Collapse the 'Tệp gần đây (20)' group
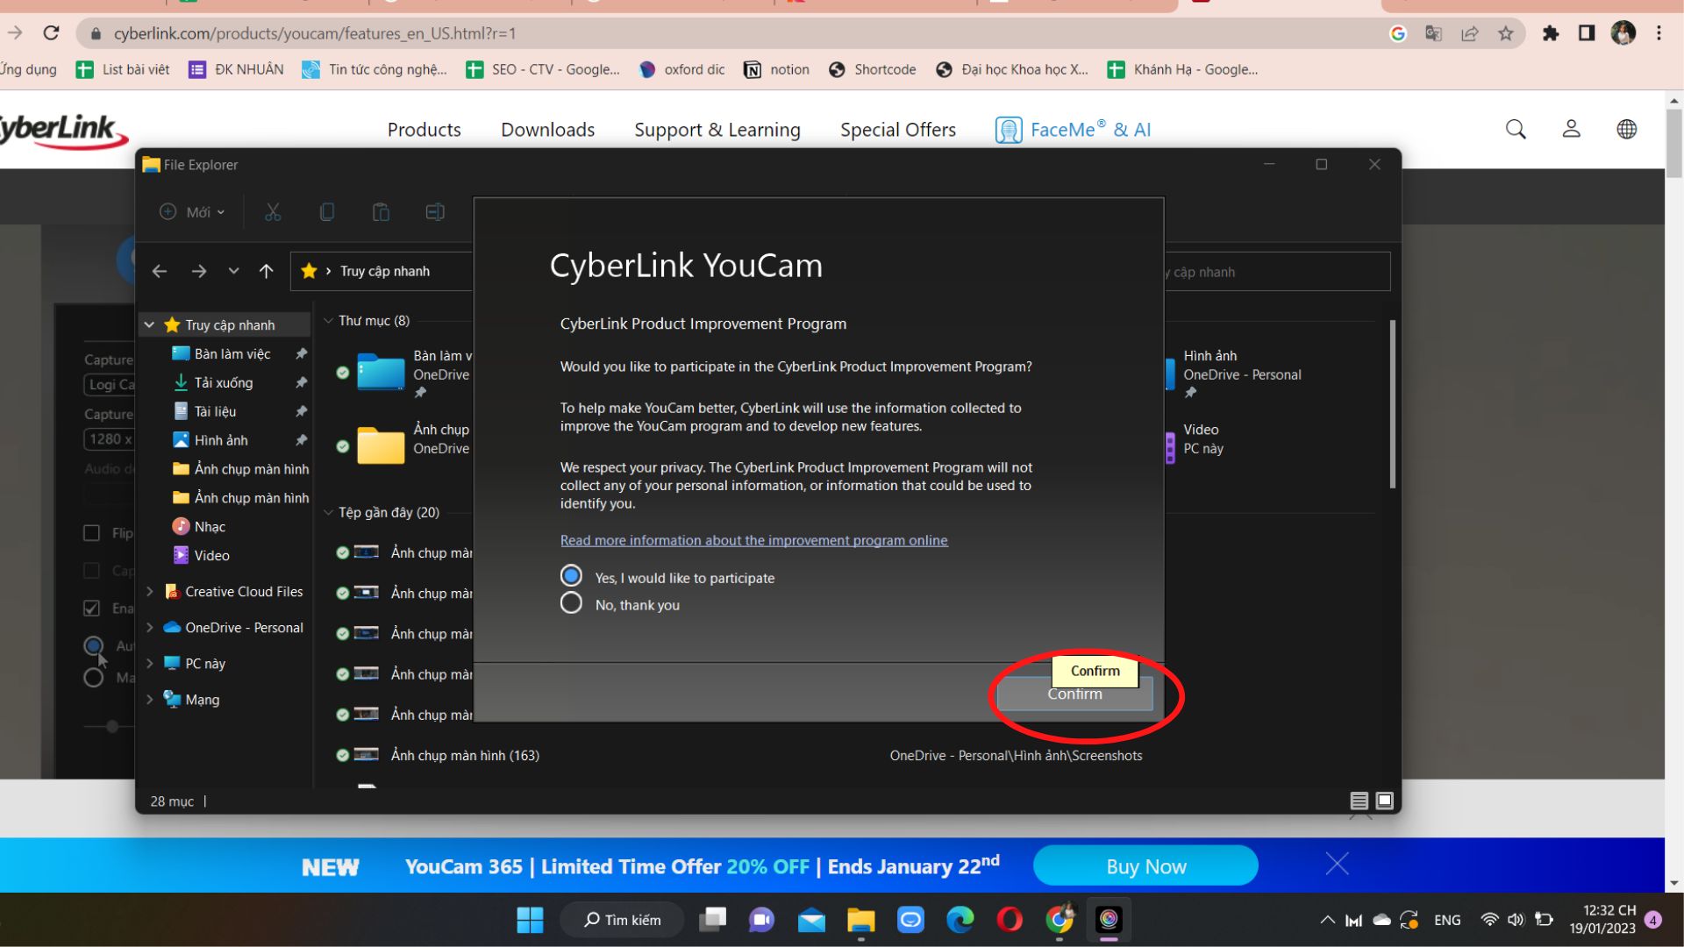This screenshot has width=1684, height=947. (328, 512)
